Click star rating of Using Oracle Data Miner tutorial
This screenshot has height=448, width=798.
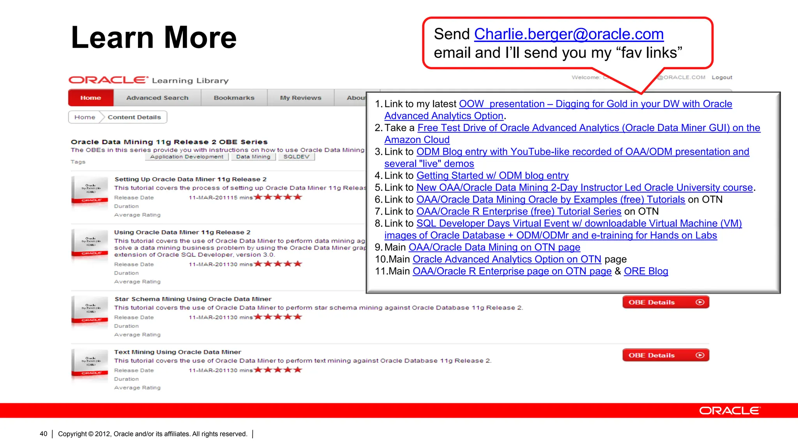click(x=278, y=264)
